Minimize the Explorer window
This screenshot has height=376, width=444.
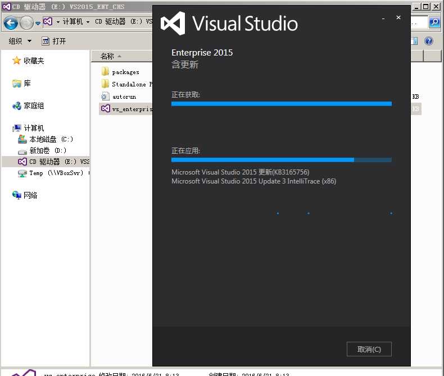click(x=416, y=7)
